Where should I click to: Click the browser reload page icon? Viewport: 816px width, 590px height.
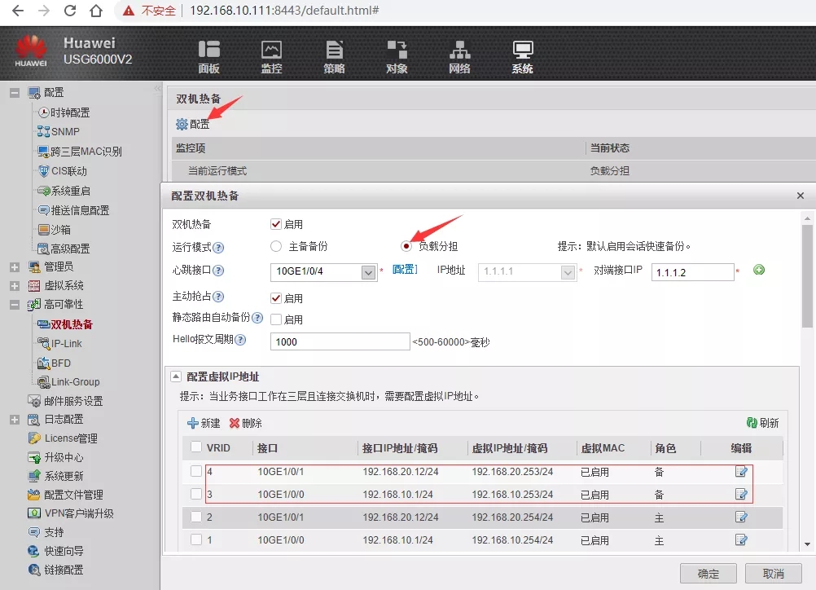click(x=70, y=11)
